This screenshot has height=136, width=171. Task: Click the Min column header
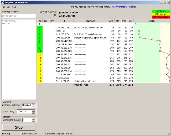(x=118, y=21)
